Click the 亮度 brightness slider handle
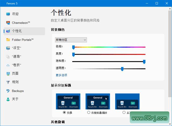The width and height of the screenshot is (172, 126). pyautogui.click(x=73, y=55)
